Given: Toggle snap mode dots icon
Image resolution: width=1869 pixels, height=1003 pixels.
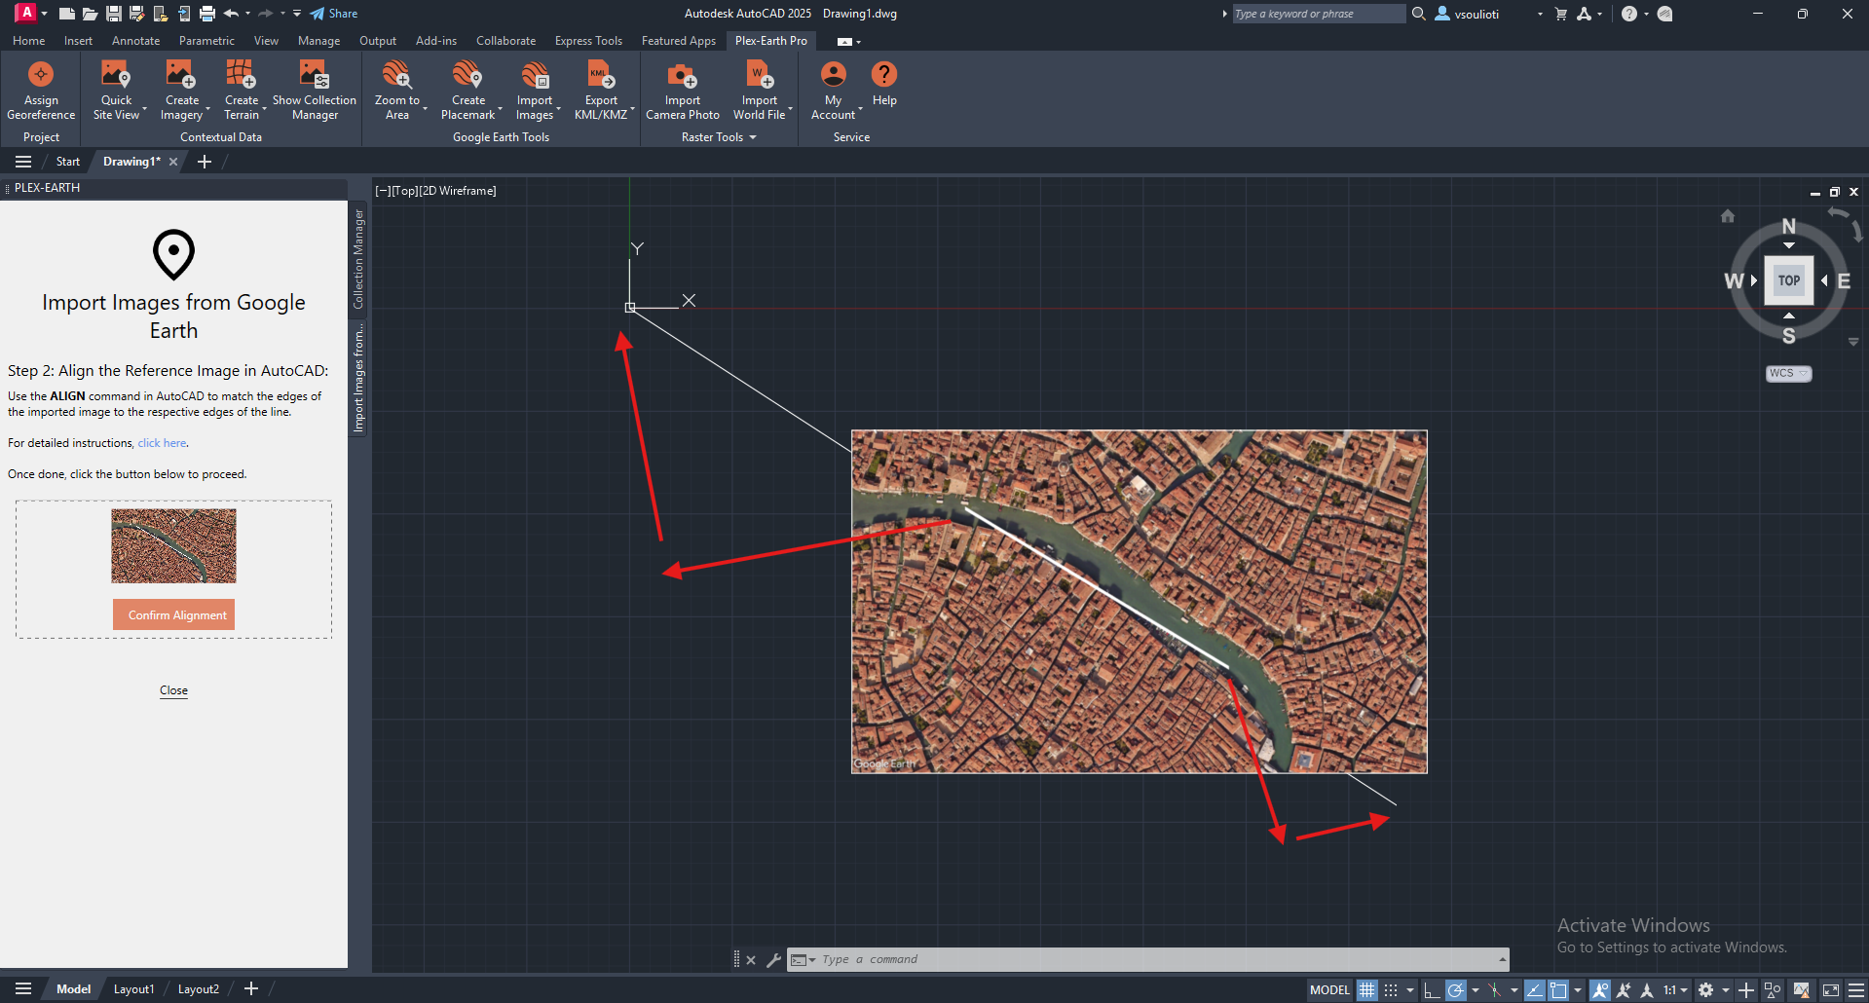Looking at the screenshot, I should pos(1391,990).
